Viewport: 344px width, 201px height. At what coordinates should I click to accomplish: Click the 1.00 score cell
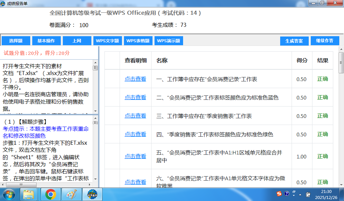point(301,156)
